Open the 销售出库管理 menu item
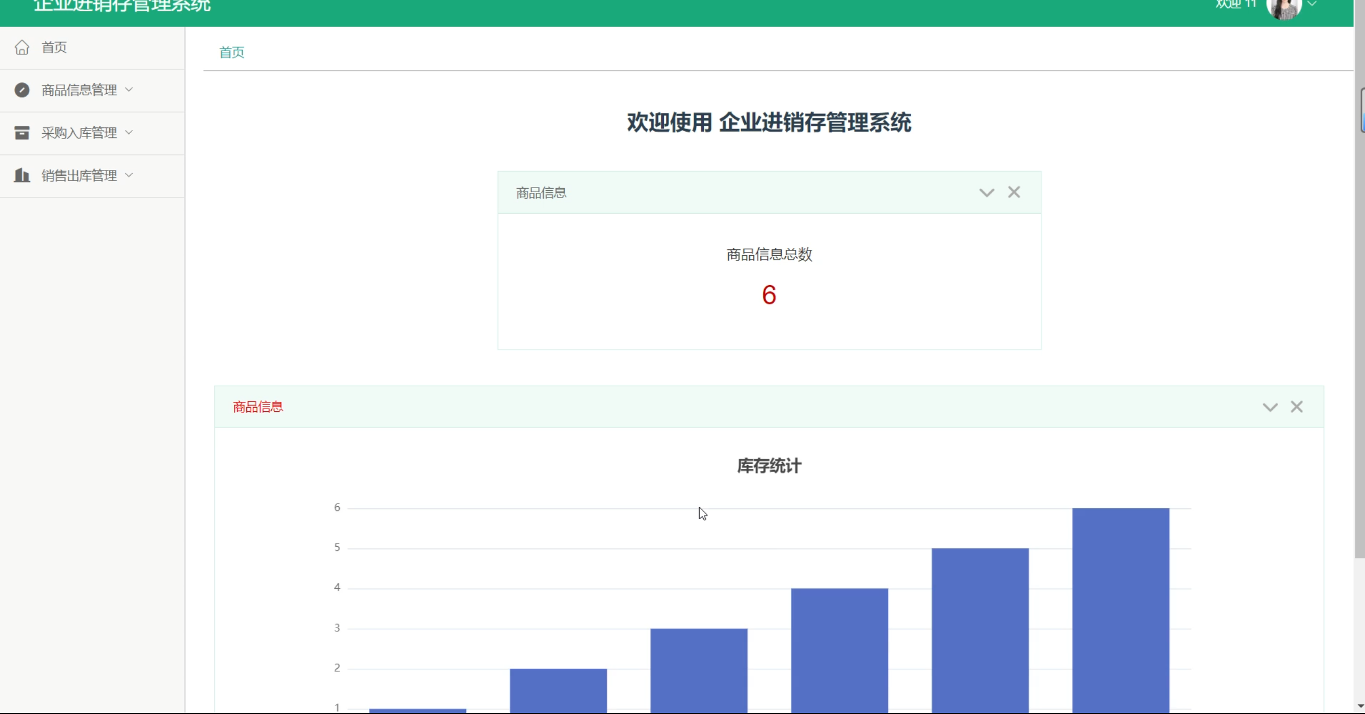 [79, 175]
